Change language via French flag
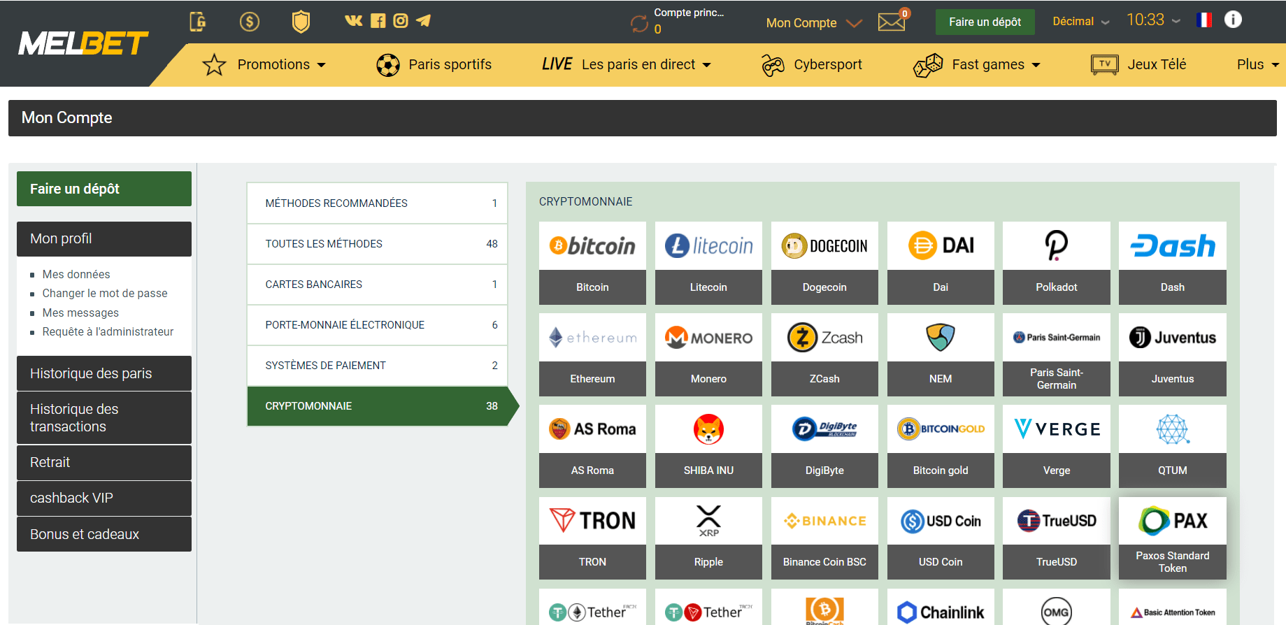 coord(1204,20)
